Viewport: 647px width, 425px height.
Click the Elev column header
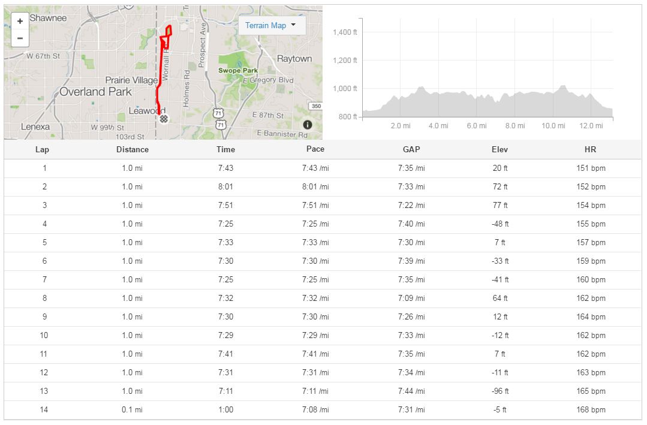click(499, 149)
